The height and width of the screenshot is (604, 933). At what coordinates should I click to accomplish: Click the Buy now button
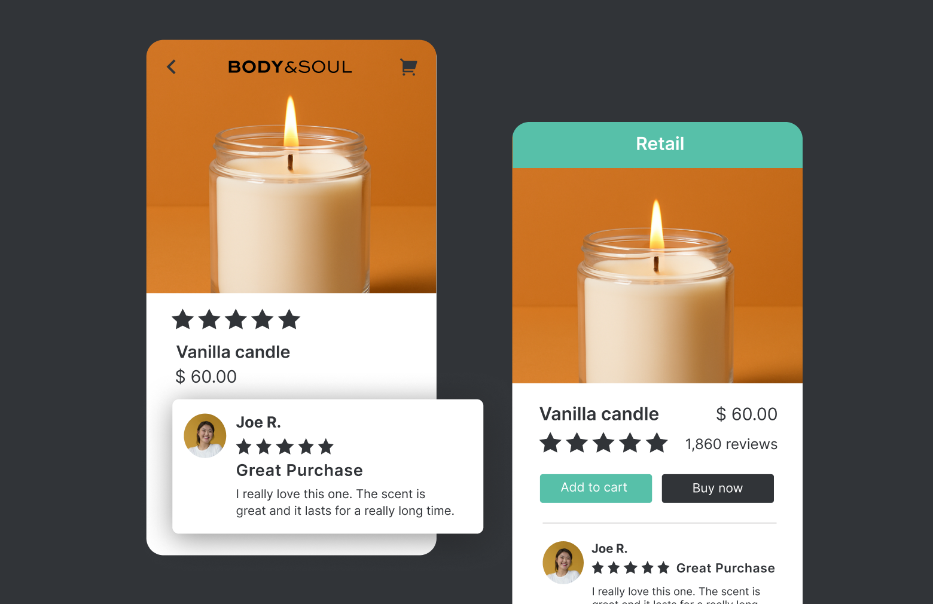click(x=718, y=488)
